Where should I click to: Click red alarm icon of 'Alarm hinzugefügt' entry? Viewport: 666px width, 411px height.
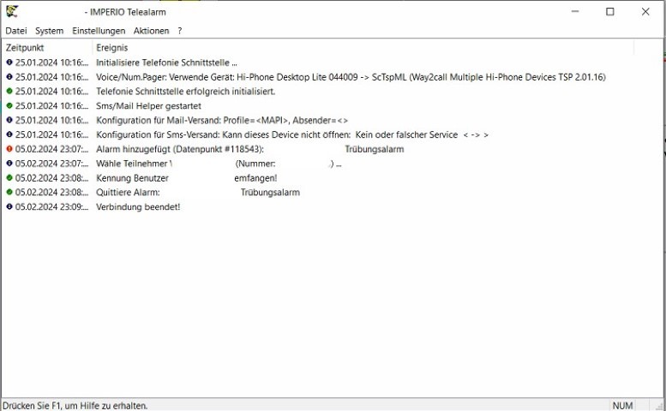click(9, 149)
